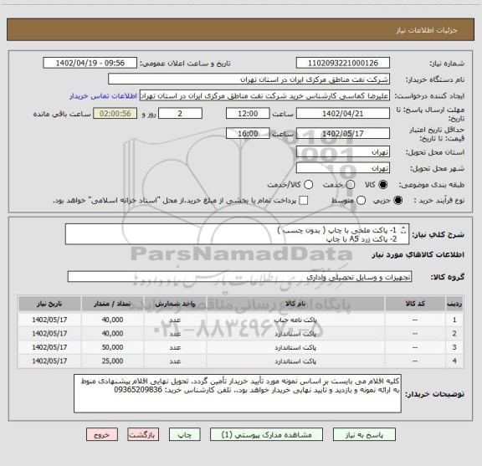Select the خدمت radio button
This screenshot has width=482, height=466.
point(351,185)
